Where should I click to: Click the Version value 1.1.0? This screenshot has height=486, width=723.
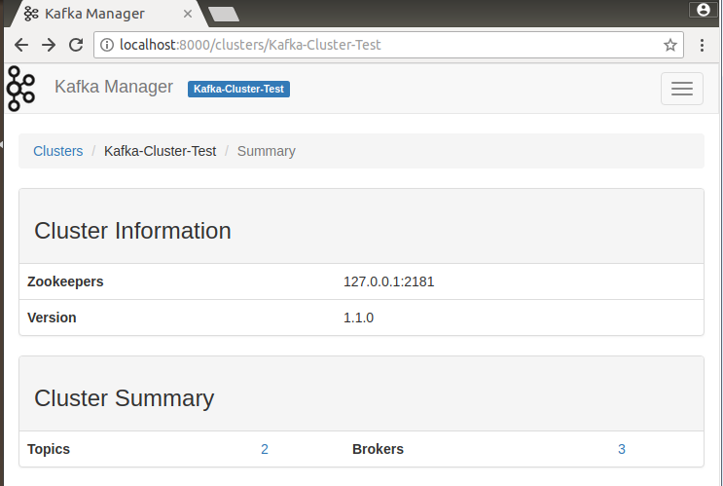click(x=358, y=318)
